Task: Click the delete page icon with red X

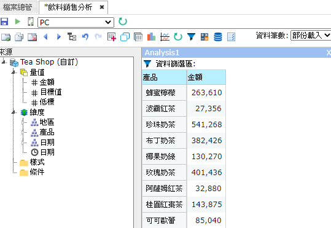Action: point(33,37)
